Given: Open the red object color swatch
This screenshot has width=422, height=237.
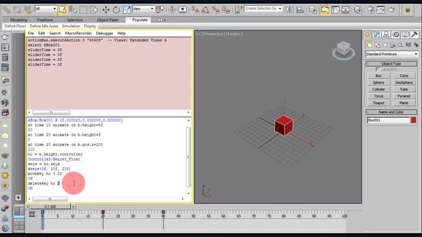Looking at the screenshot, I should (x=413, y=120).
